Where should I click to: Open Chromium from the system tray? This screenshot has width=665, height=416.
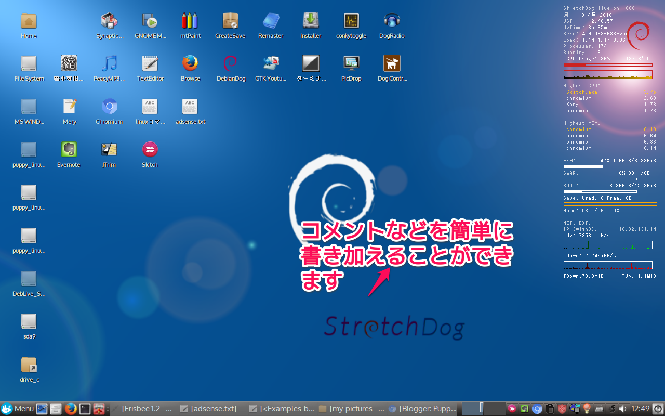tap(537, 409)
